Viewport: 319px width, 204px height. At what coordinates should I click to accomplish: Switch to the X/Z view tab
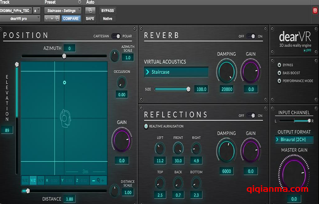25,180
